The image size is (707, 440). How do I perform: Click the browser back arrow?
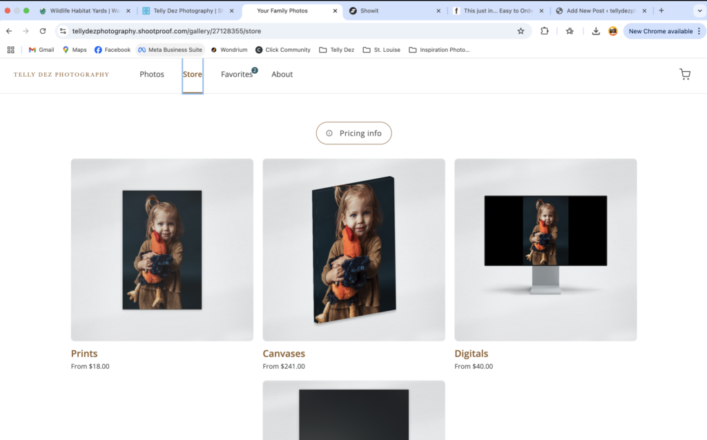pyautogui.click(x=9, y=31)
